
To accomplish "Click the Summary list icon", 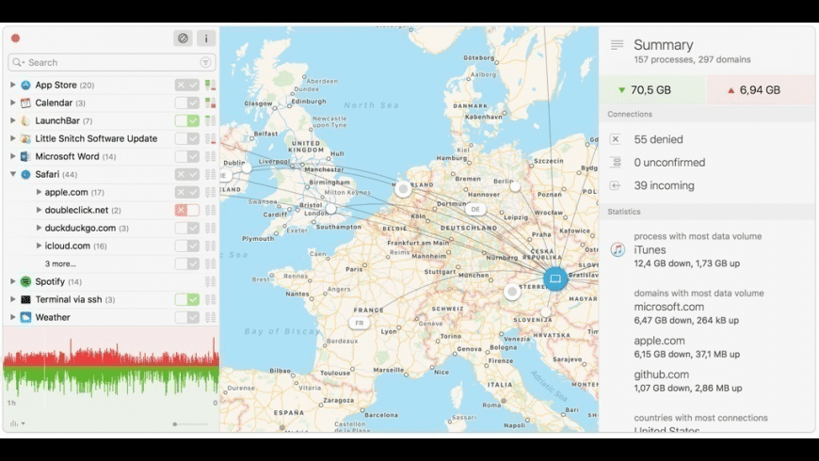I will tap(617, 45).
